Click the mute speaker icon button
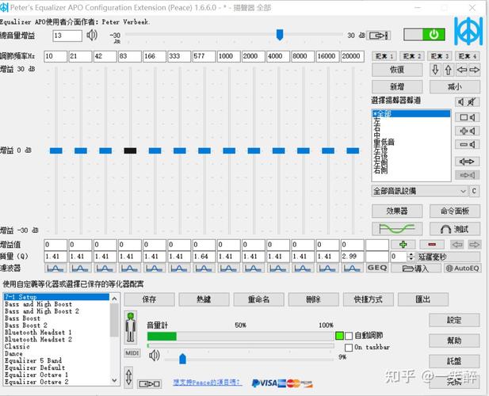489x396 pixels. click(467, 101)
